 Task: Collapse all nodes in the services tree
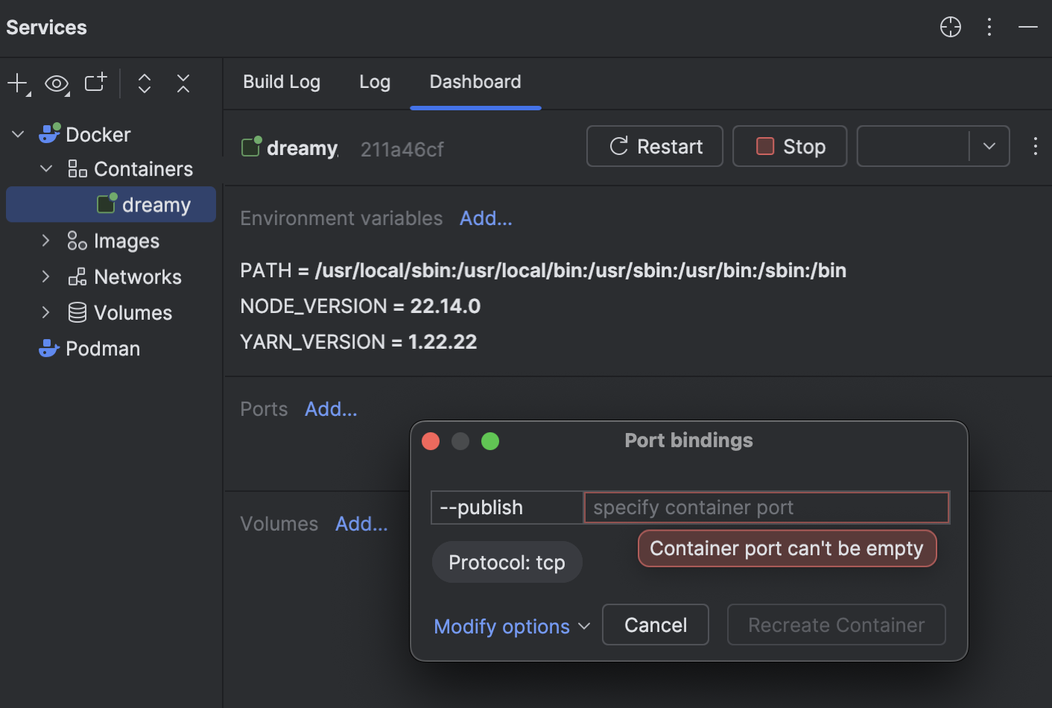(183, 83)
